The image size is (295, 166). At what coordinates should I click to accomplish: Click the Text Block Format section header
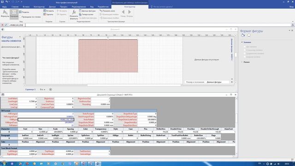click(55, 148)
